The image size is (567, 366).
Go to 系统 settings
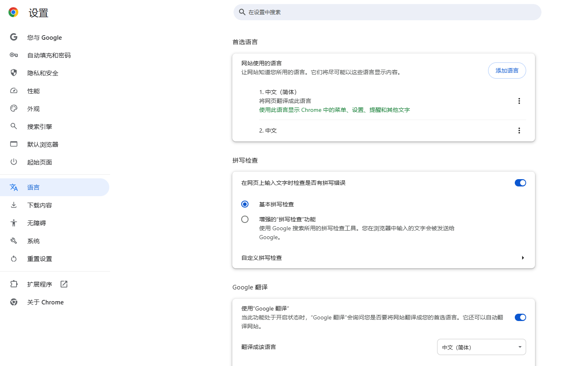55,241
